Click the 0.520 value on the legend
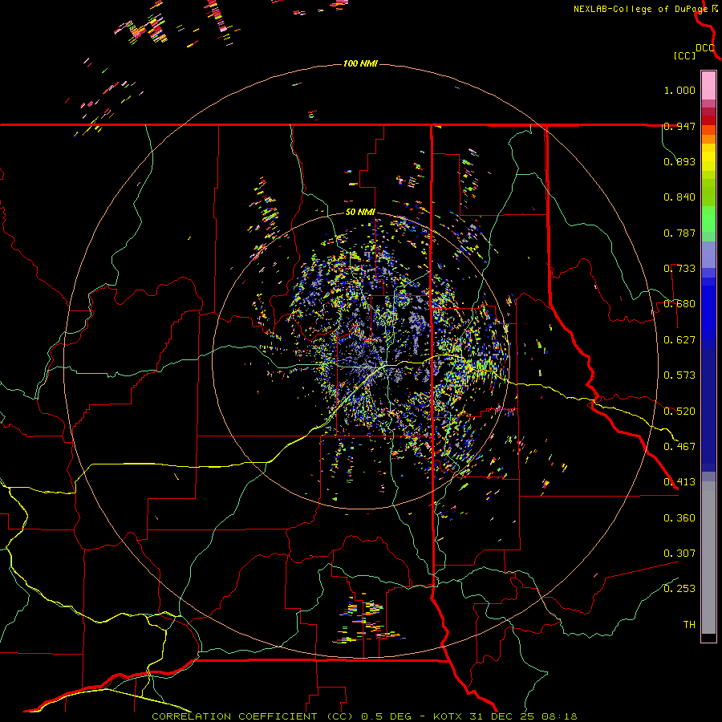The image size is (722, 722). tap(679, 412)
